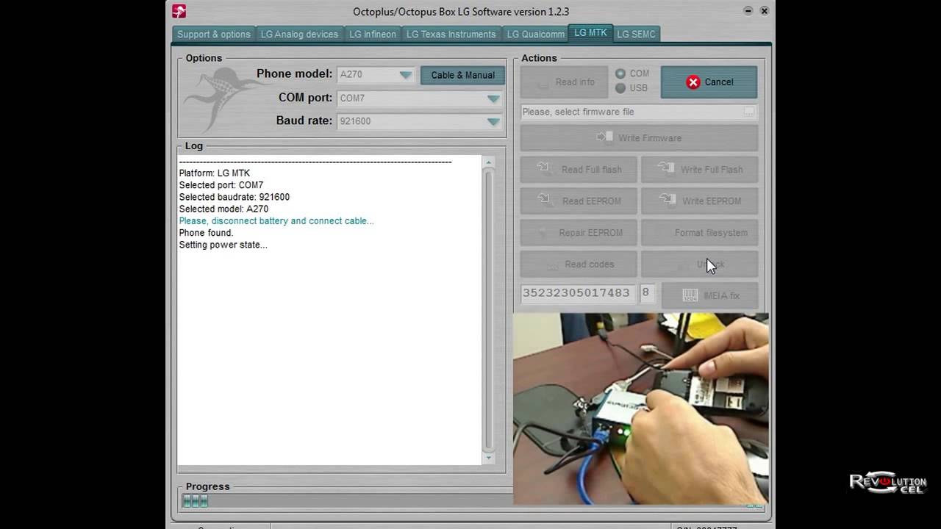Click the Read codes button
941x529 pixels.
[579, 264]
